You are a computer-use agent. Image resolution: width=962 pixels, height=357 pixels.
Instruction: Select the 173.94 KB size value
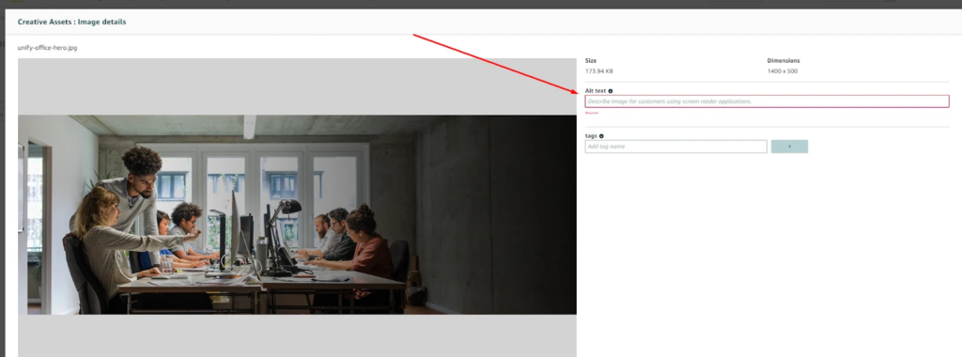(598, 71)
